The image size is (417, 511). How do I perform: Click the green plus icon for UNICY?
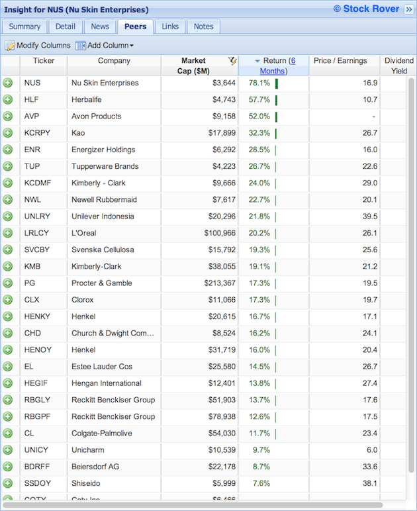[x=7, y=449]
